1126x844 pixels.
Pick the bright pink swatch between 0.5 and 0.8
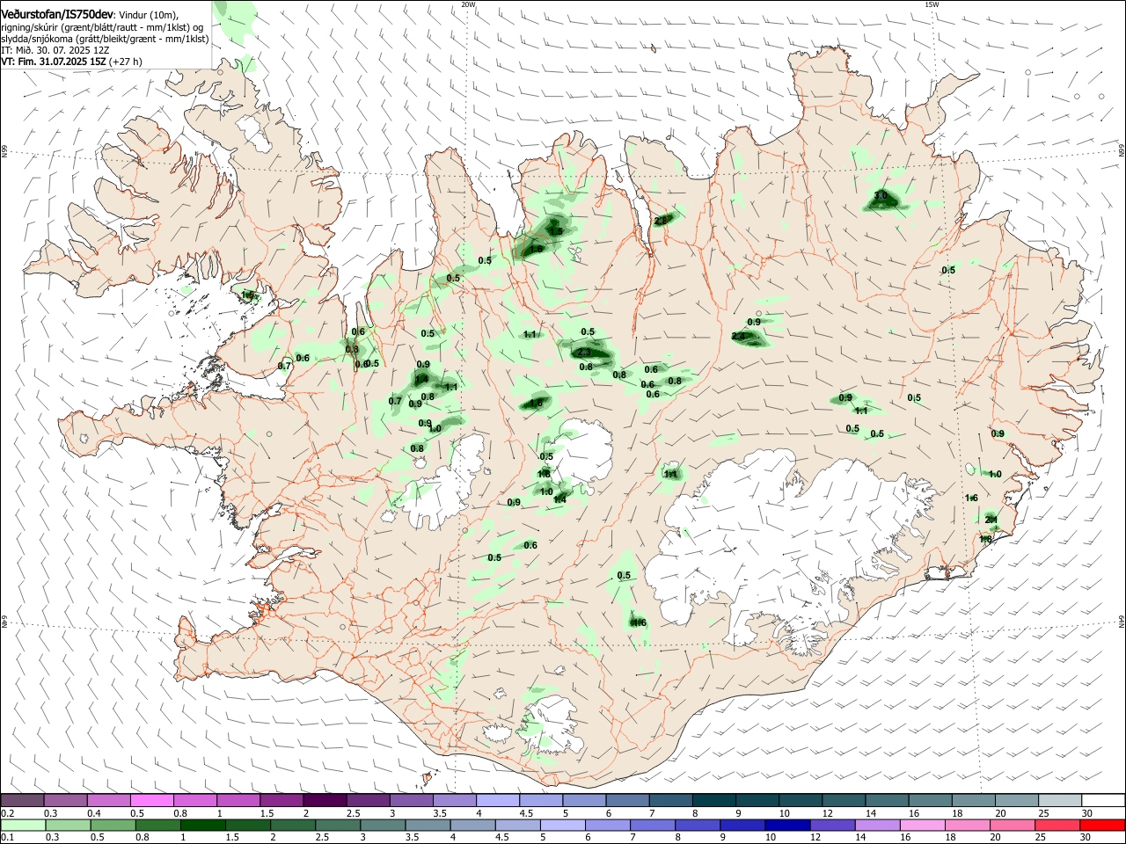(153, 800)
